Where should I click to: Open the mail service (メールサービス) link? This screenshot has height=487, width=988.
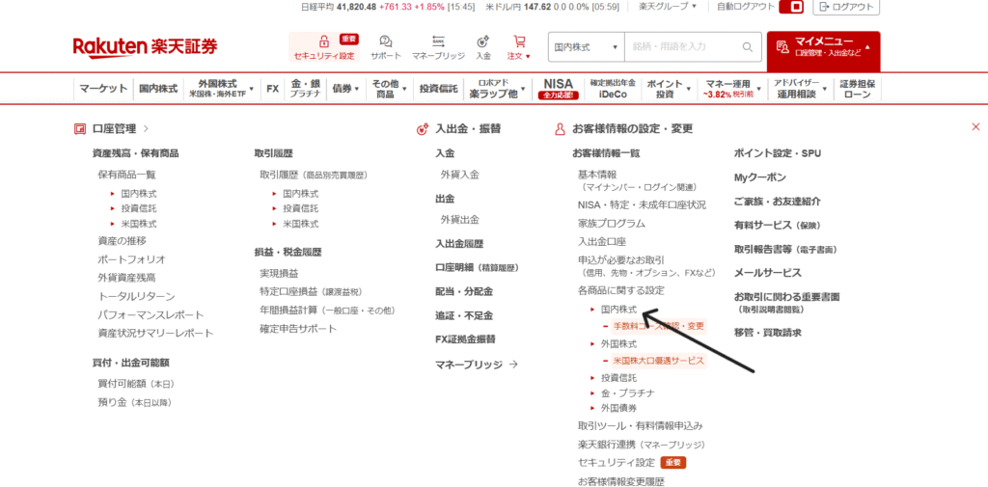click(767, 273)
